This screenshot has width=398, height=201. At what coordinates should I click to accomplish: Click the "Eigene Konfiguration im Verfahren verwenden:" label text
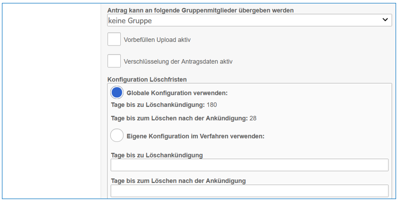[195, 136]
